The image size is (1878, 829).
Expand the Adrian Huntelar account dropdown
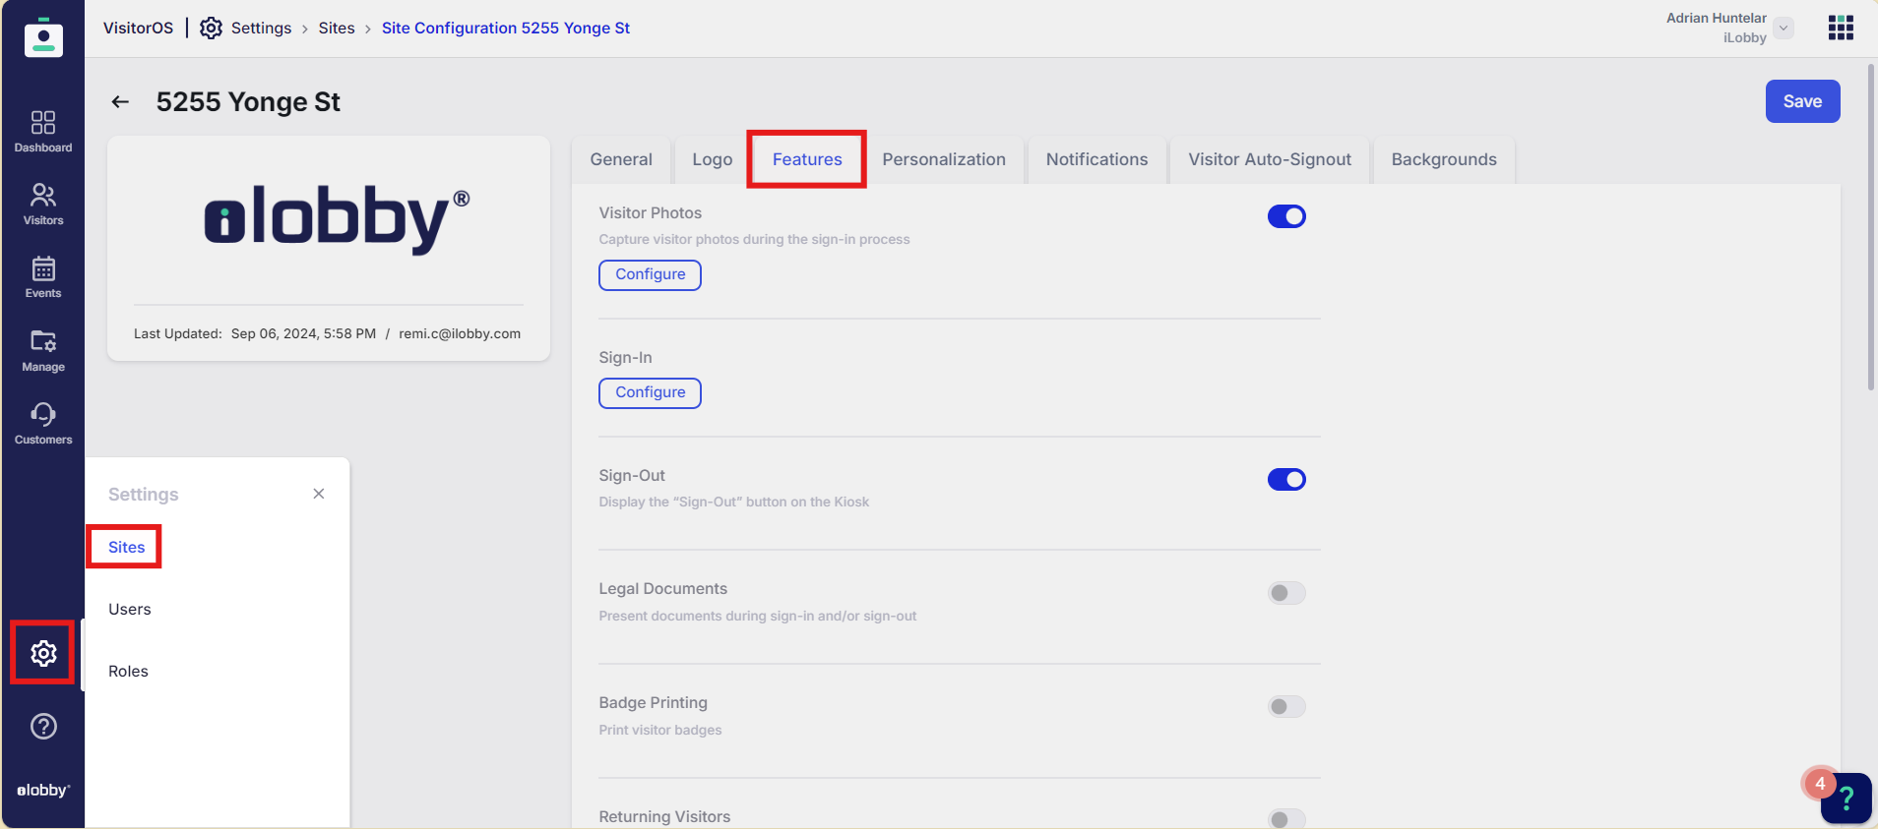point(1784,29)
